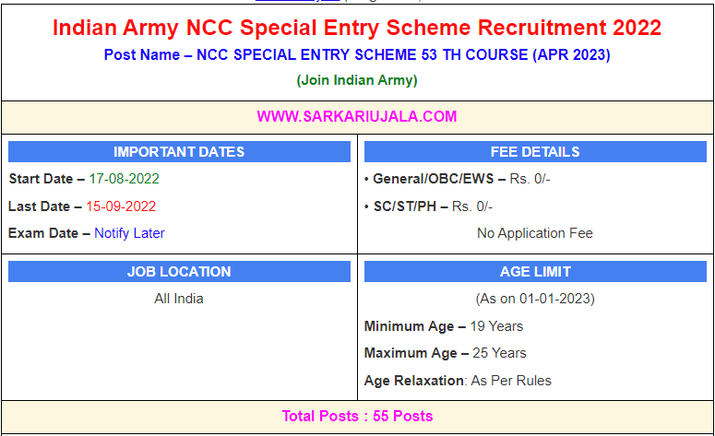Click the start date 17-08-2022

point(124,179)
